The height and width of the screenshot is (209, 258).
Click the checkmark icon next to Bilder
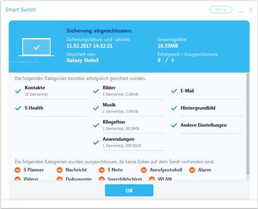(x=96, y=91)
